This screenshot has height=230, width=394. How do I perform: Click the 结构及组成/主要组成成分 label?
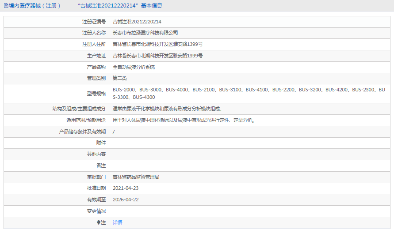pos(79,109)
